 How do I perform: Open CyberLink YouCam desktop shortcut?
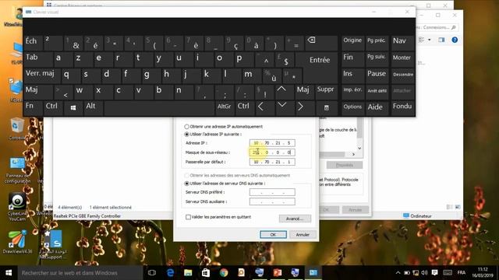coord(17,206)
